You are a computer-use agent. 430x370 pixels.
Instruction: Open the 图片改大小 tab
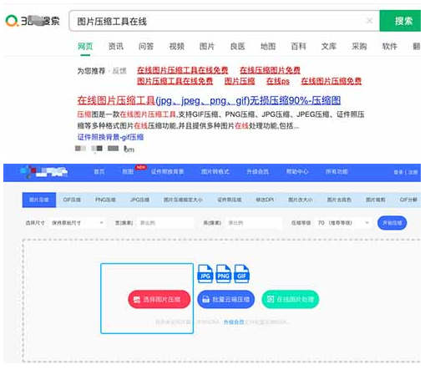[x=301, y=200]
